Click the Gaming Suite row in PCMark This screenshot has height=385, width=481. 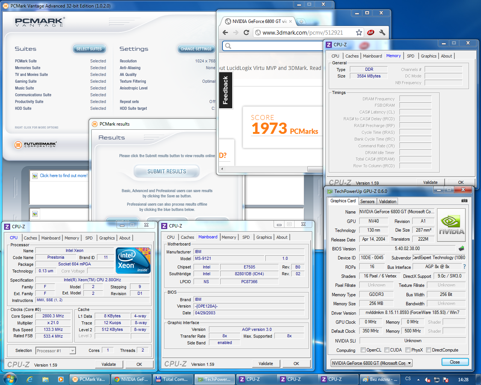[x=61, y=81]
